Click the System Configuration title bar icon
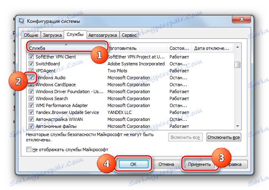This screenshot has height=190, width=269. pos(22,21)
